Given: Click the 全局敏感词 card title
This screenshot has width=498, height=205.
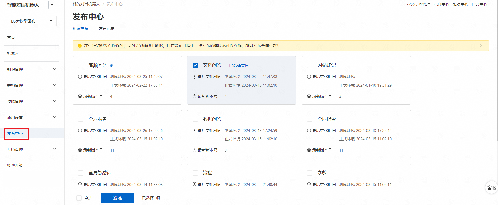Looking at the screenshot, I should (100, 173).
